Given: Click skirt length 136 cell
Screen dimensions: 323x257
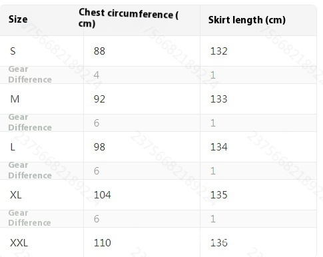Looking at the screenshot, I should tap(219, 243).
